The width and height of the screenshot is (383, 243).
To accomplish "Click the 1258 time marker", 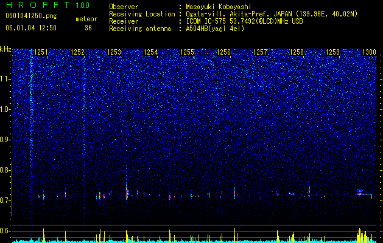I will [297, 52].
